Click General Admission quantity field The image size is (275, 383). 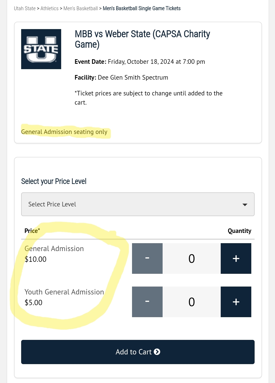[192, 258]
